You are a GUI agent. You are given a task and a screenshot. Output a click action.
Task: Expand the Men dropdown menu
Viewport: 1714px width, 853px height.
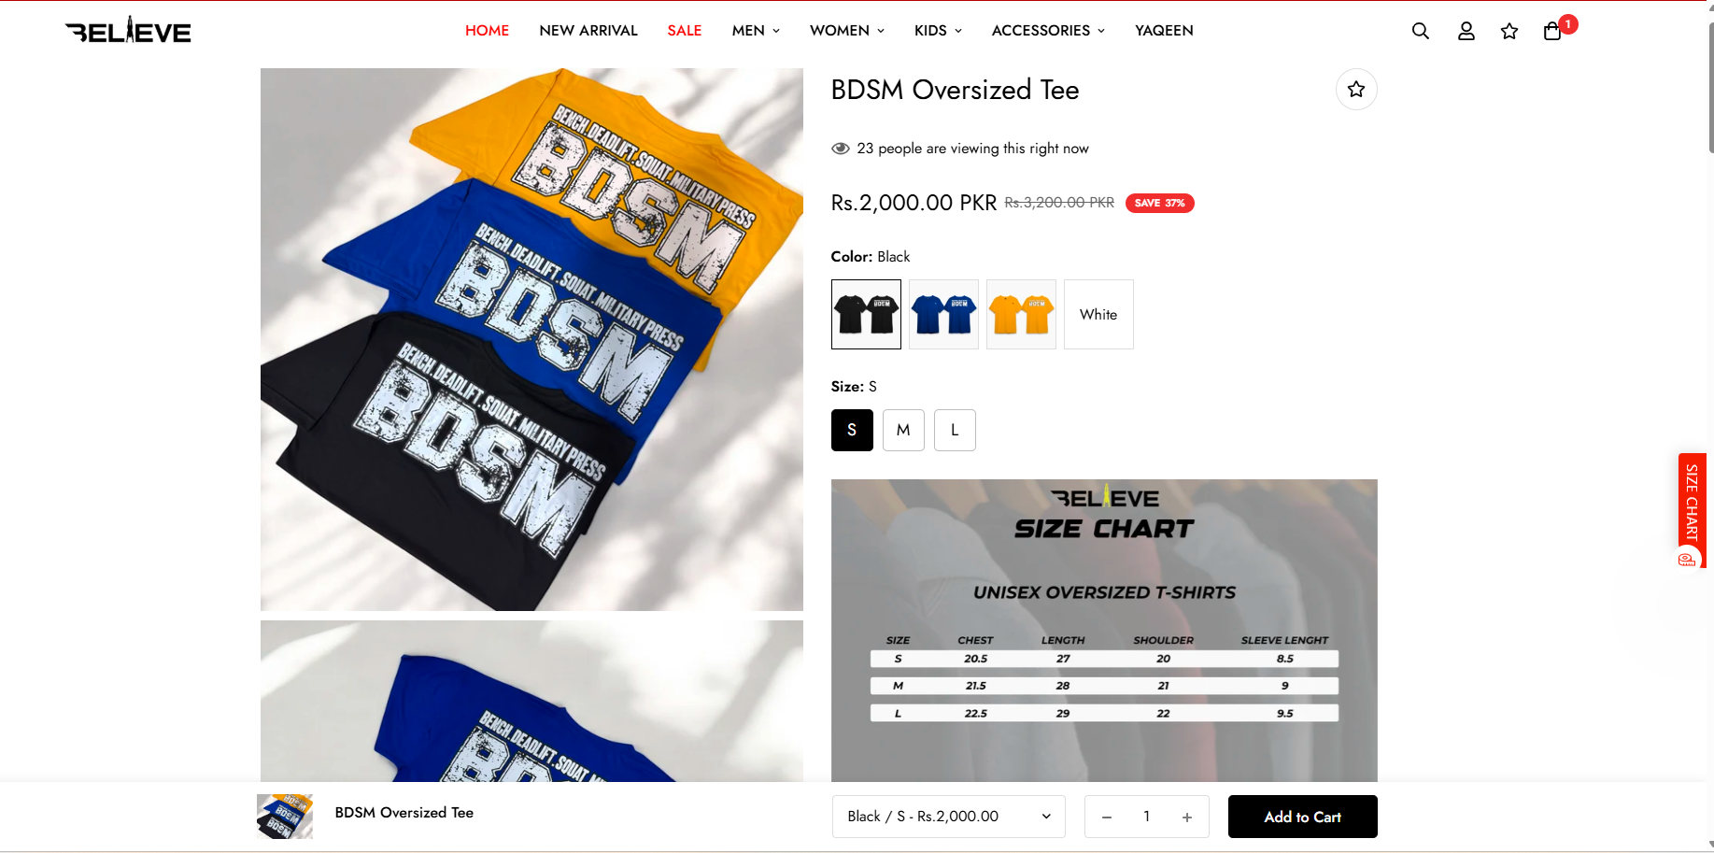click(756, 31)
